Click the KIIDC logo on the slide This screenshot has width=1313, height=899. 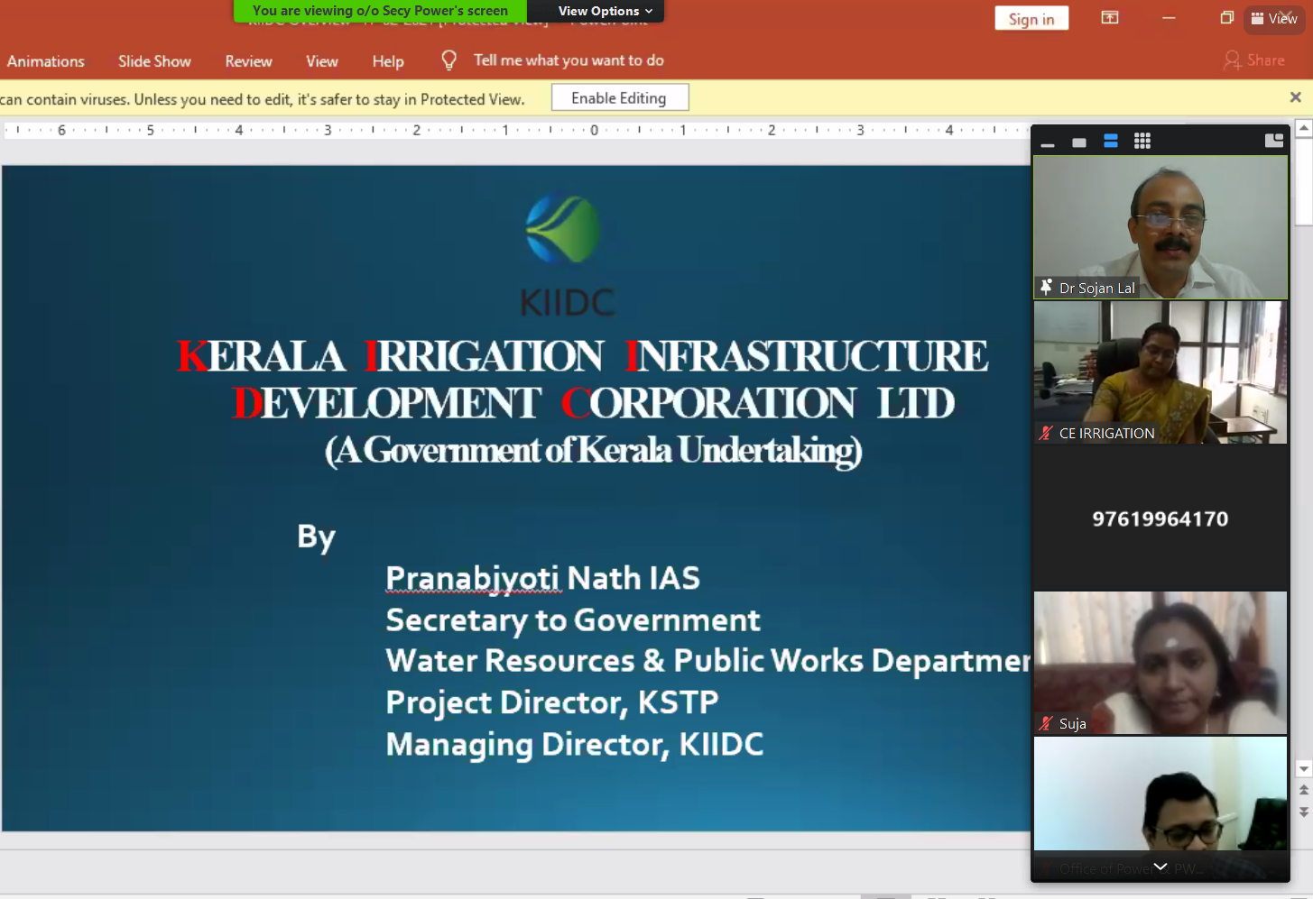[566, 256]
